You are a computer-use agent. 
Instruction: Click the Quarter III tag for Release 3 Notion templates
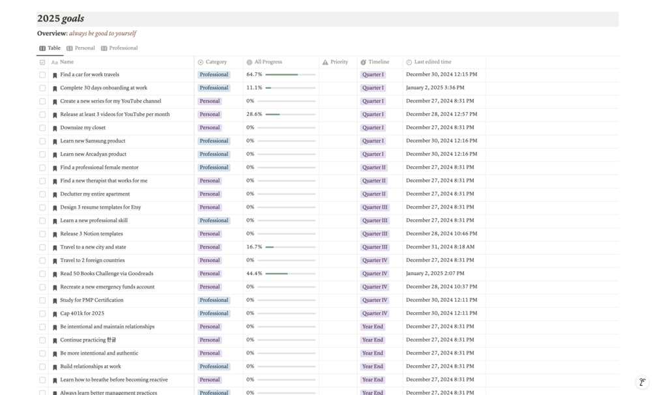coord(375,234)
